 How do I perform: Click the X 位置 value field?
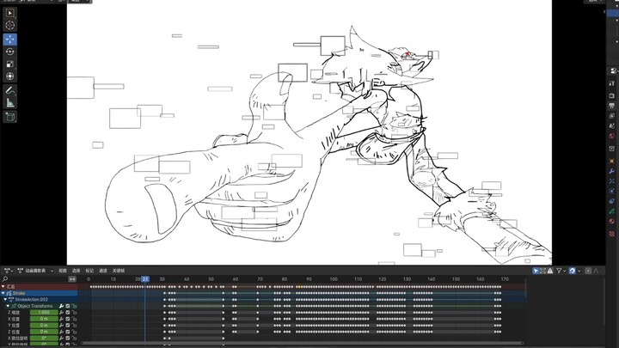[44, 319]
